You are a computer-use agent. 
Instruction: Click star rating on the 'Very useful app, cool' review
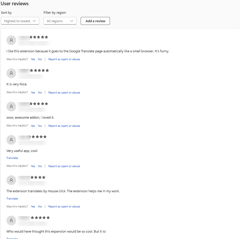point(38,137)
